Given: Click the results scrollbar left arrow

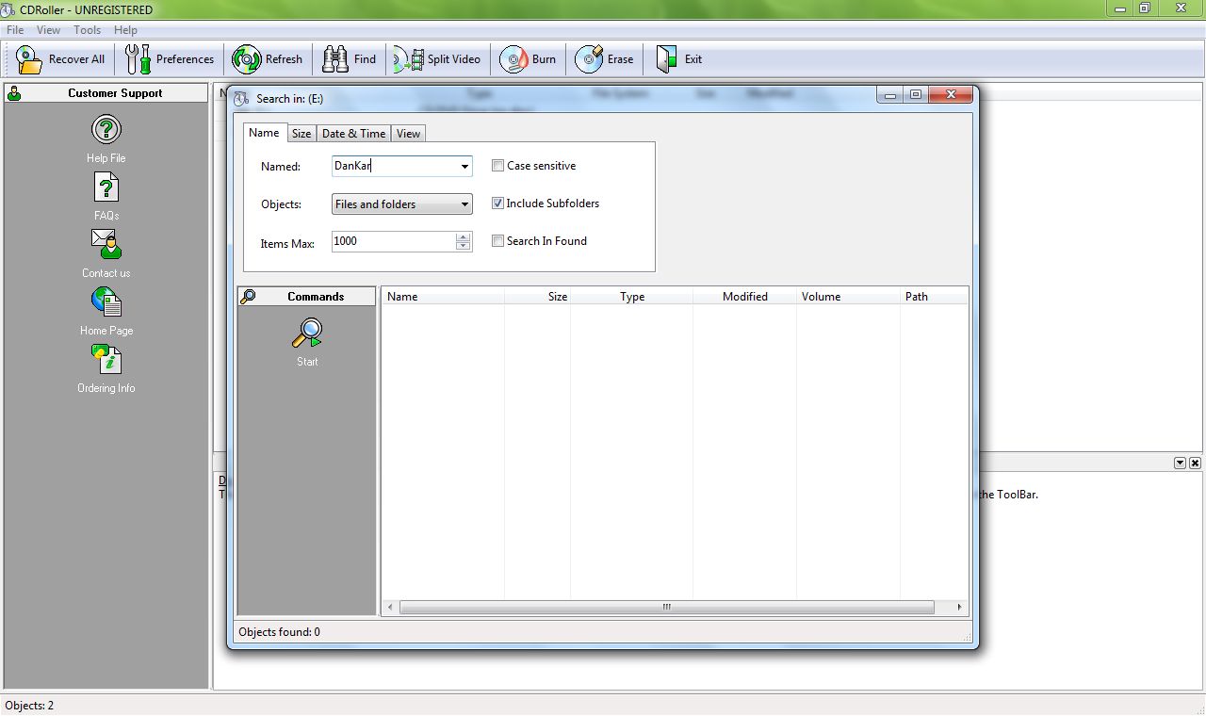Looking at the screenshot, I should coord(390,608).
